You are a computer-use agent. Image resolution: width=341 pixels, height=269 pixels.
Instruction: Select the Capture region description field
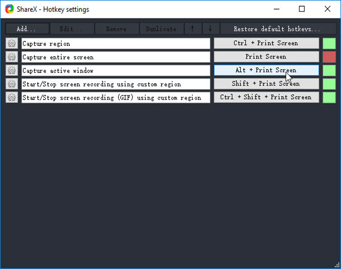116,44
